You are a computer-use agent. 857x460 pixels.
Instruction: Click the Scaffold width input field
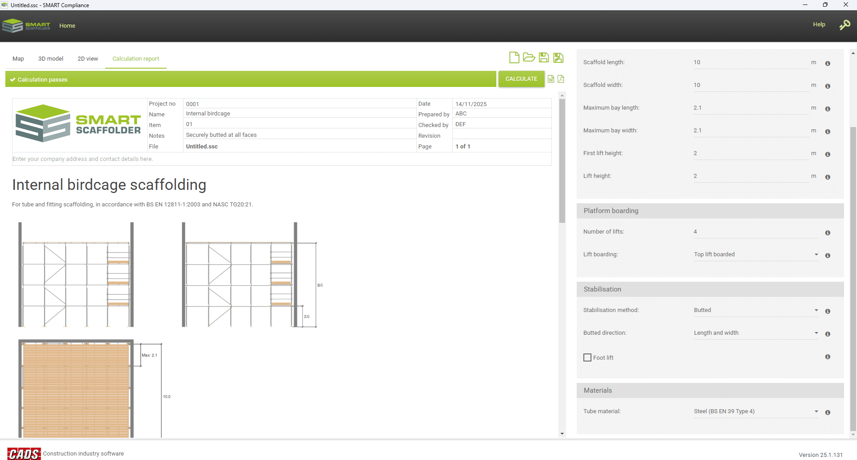[751, 85]
